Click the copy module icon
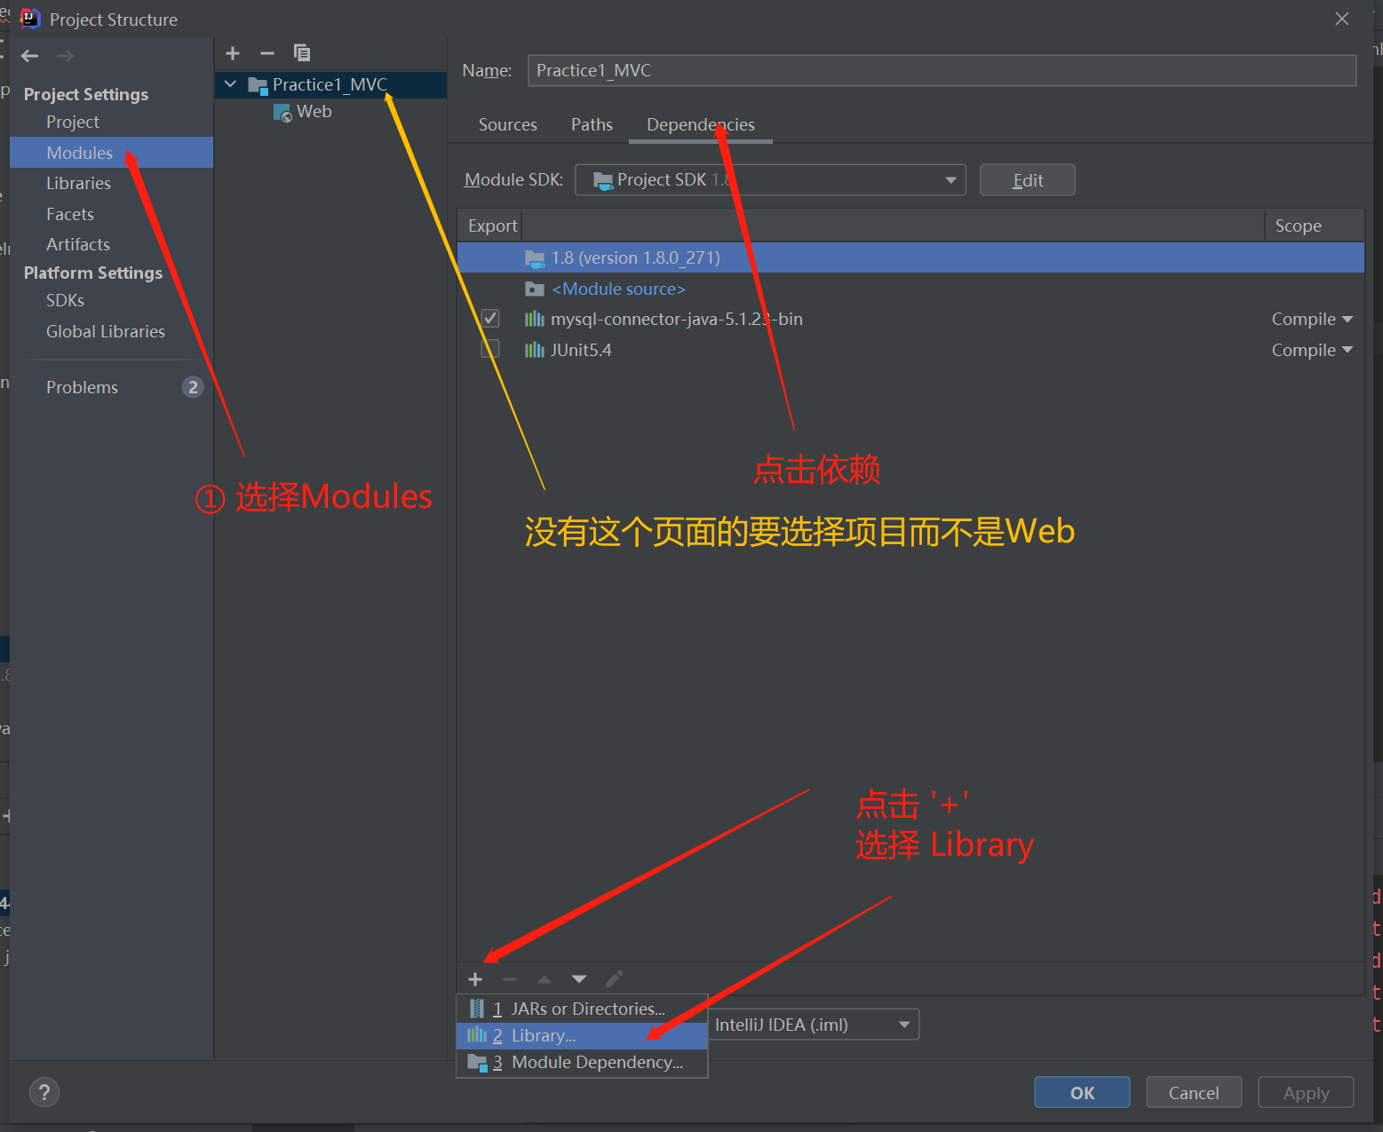1383x1132 pixels. tap(302, 53)
